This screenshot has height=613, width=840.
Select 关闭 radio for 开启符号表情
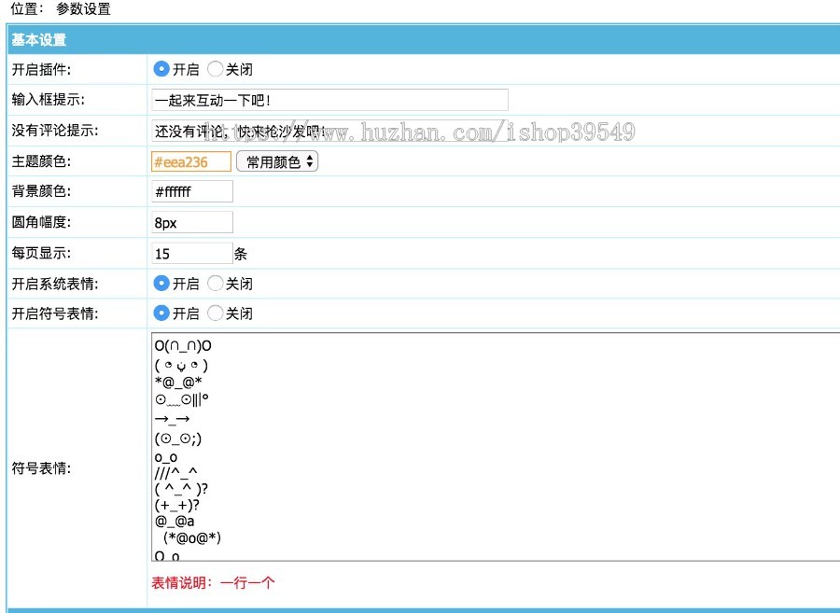pyautogui.click(x=215, y=313)
